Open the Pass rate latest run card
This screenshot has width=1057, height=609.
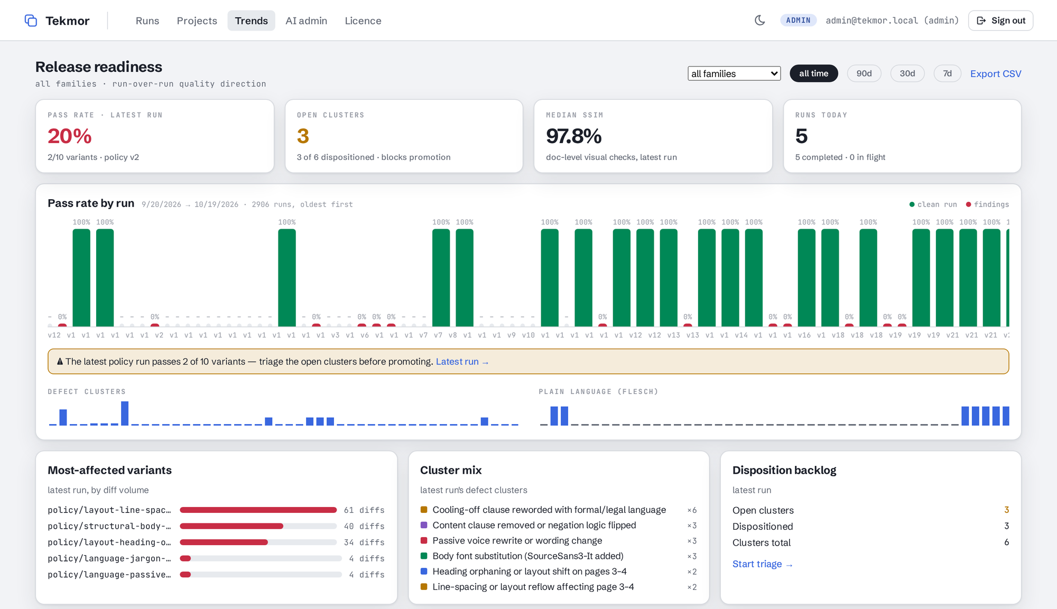tap(154, 136)
